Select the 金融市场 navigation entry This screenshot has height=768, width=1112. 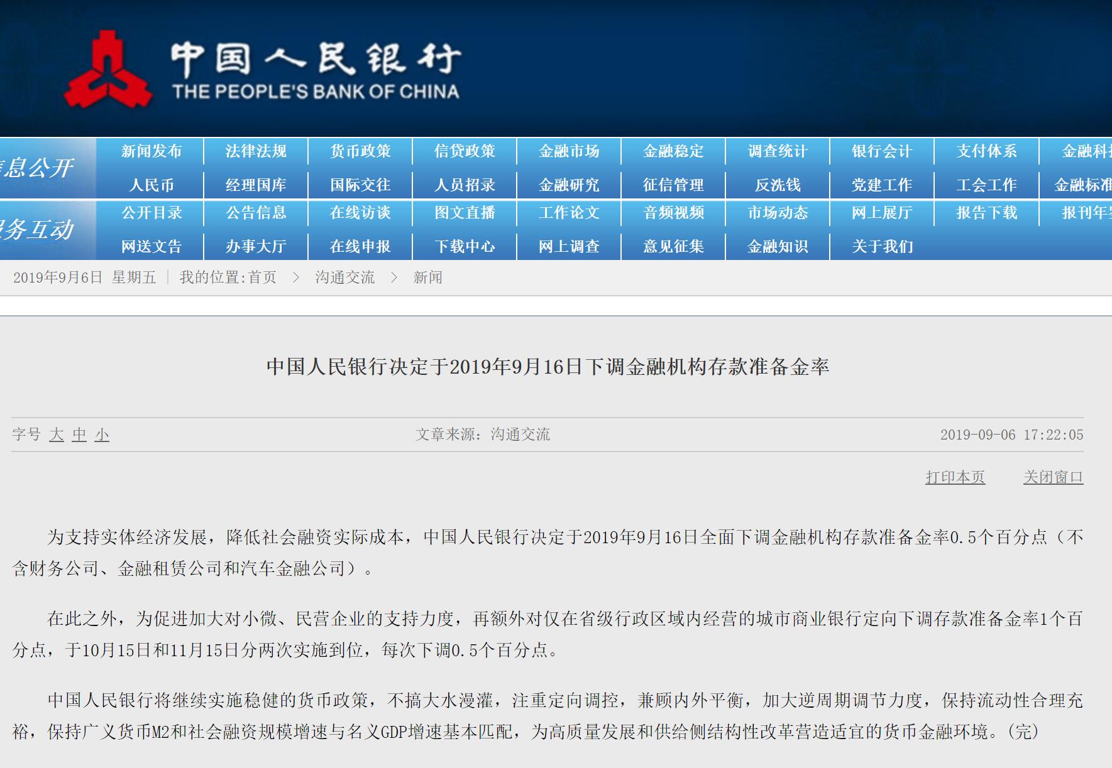[569, 151]
